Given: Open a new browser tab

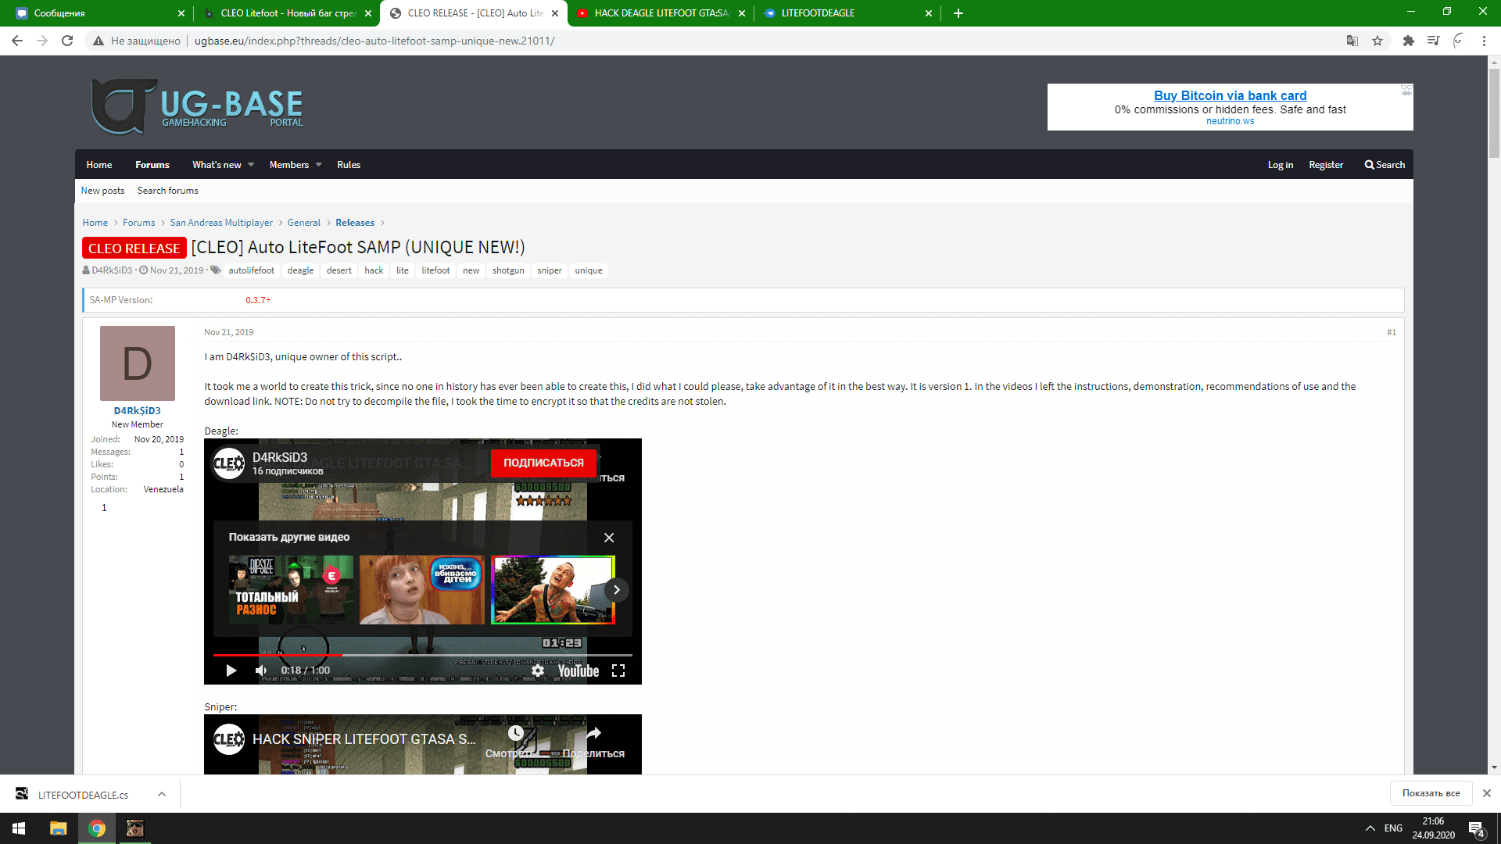Looking at the screenshot, I should tap(958, 13).
